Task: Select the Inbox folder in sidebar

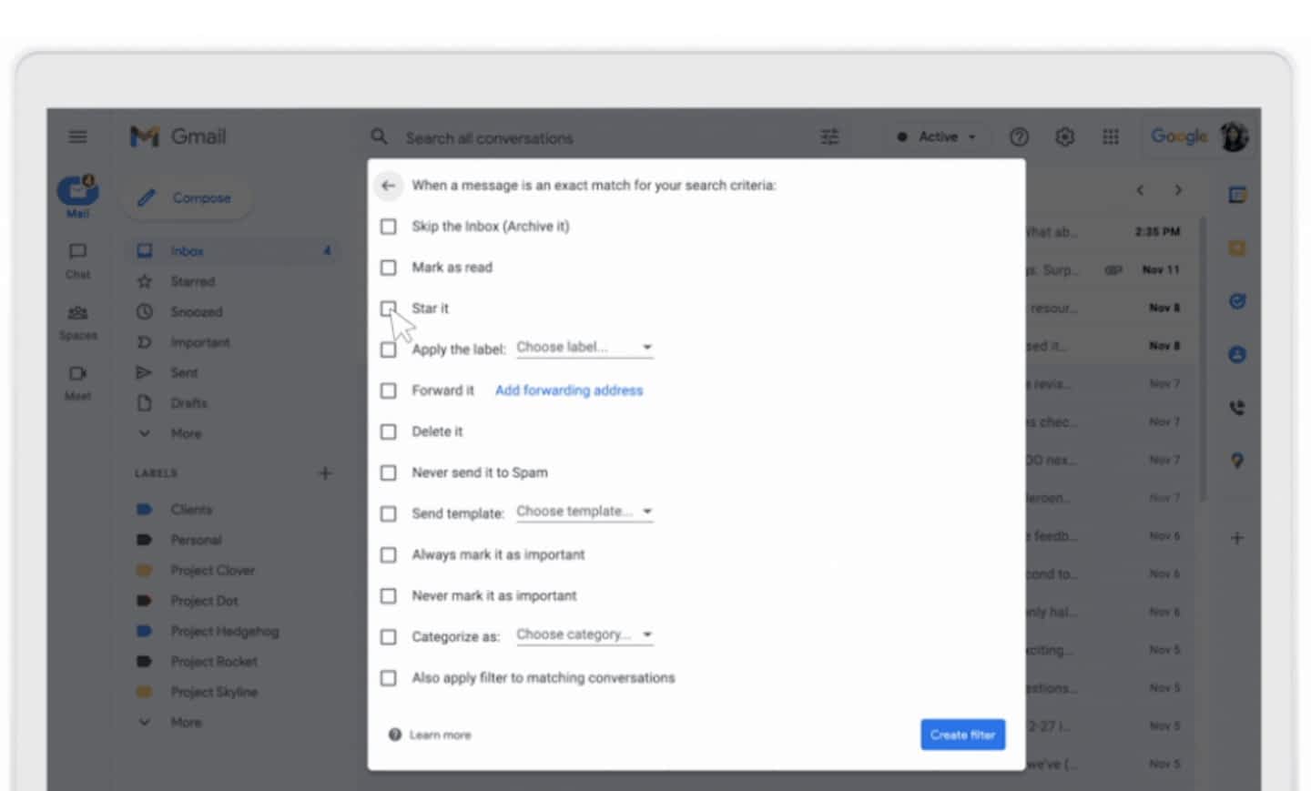Action: tap(188, 251)
